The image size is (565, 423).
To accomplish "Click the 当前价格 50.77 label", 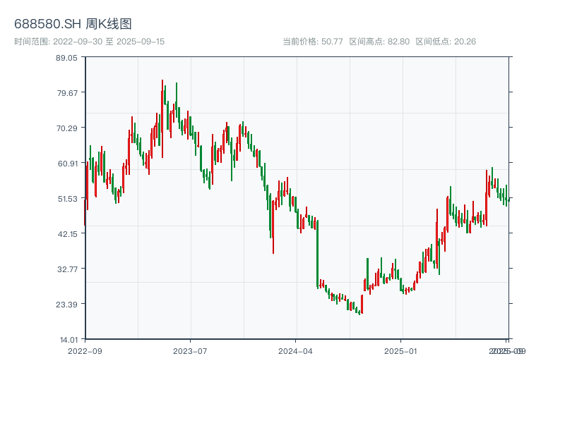I will (312, 42).
